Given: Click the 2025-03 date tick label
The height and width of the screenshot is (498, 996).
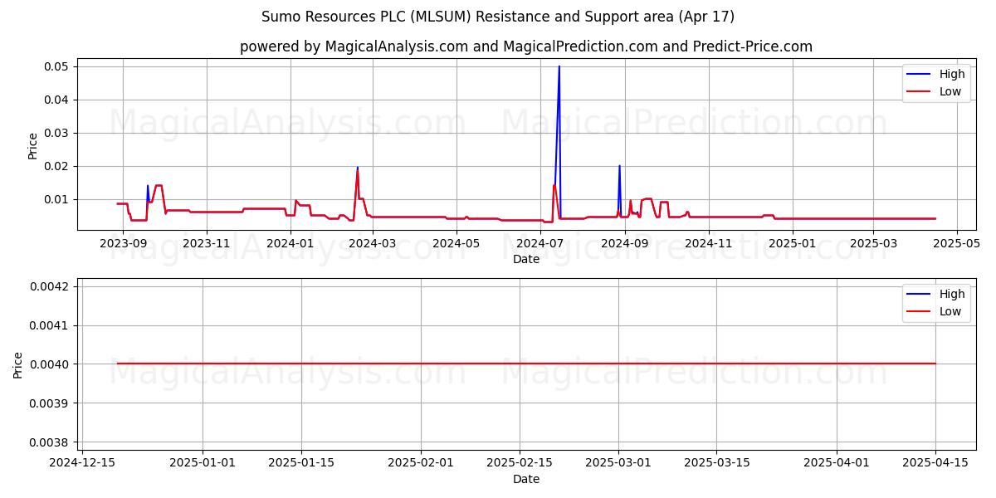Looking at the screenshot, I should 872,243.
